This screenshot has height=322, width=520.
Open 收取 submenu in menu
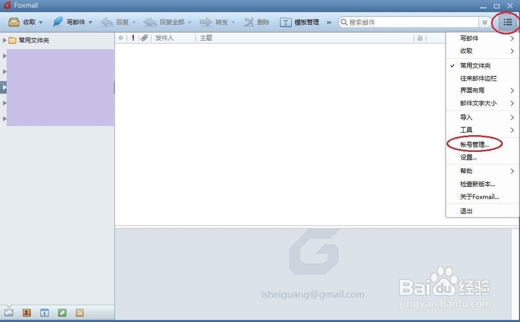click(482, 51)
